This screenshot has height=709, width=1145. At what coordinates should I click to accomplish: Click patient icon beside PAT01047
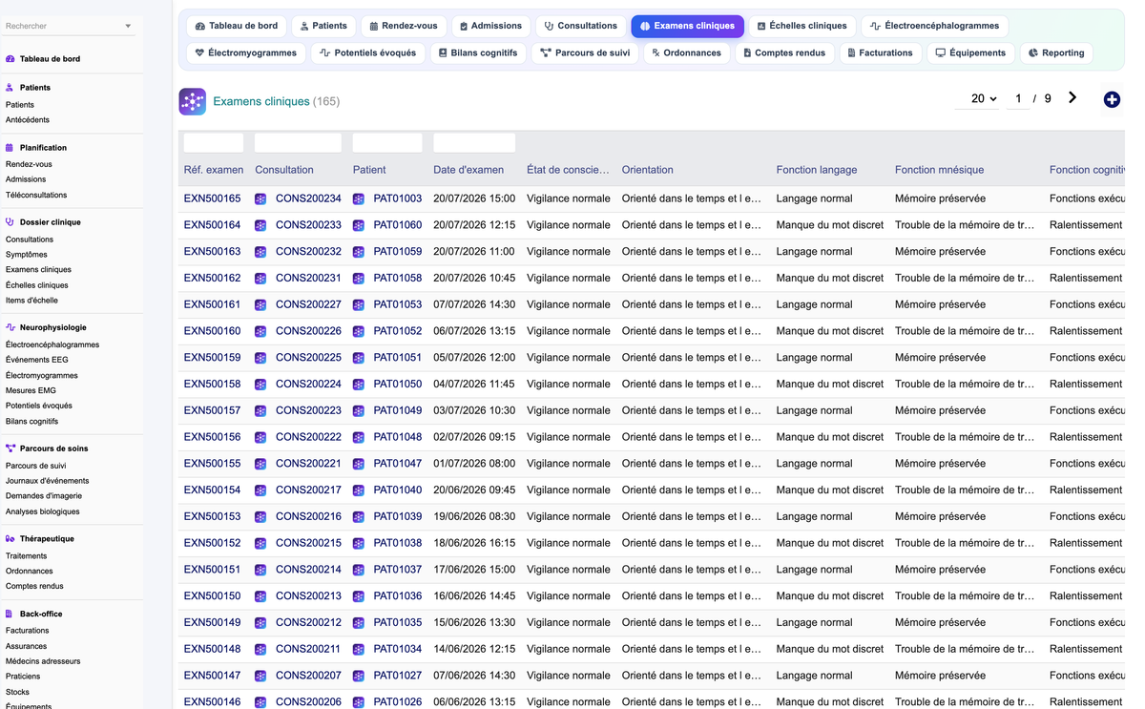359,464
